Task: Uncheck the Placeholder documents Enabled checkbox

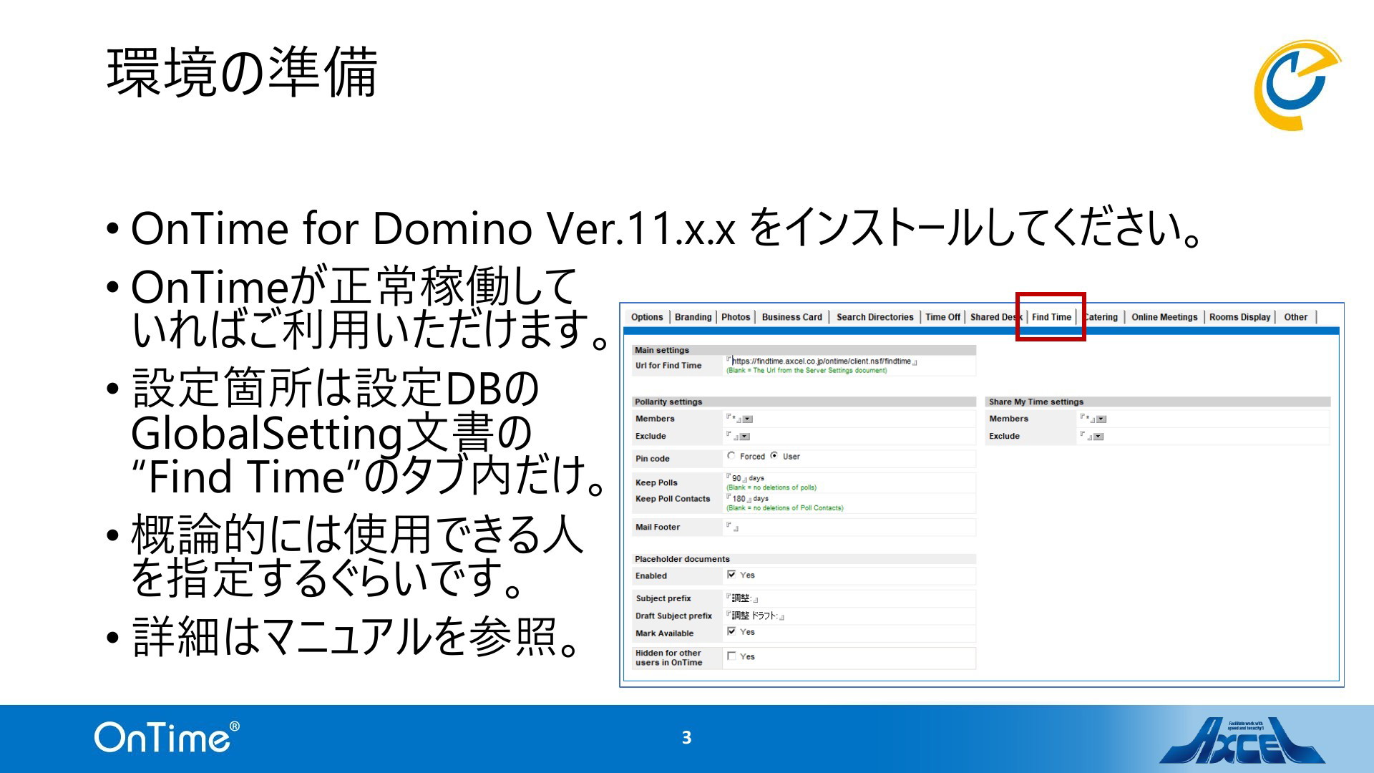Action: [x=731, y=575]
